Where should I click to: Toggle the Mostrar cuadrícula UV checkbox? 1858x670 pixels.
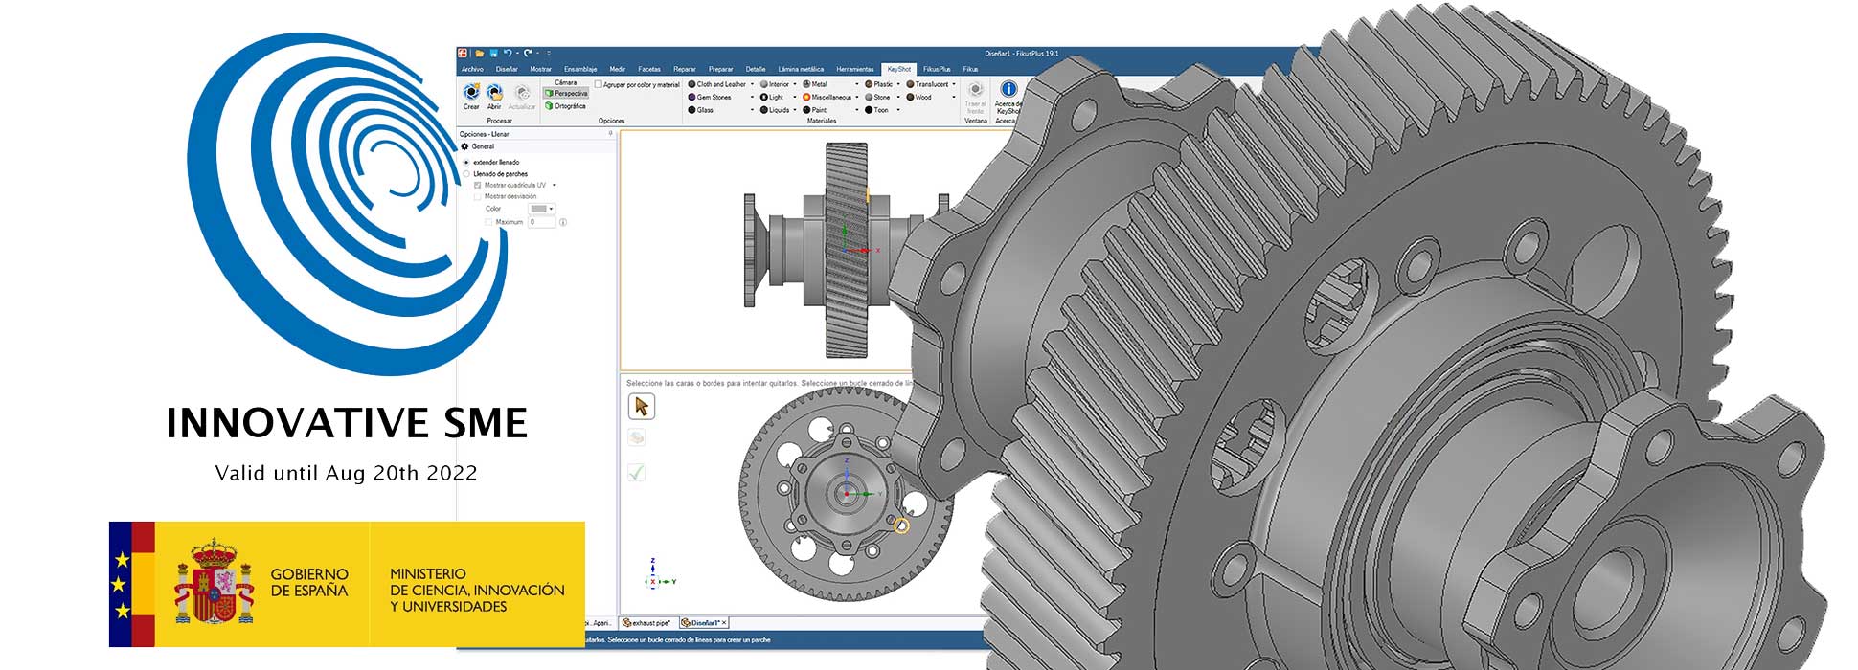(x=478, y=186)
